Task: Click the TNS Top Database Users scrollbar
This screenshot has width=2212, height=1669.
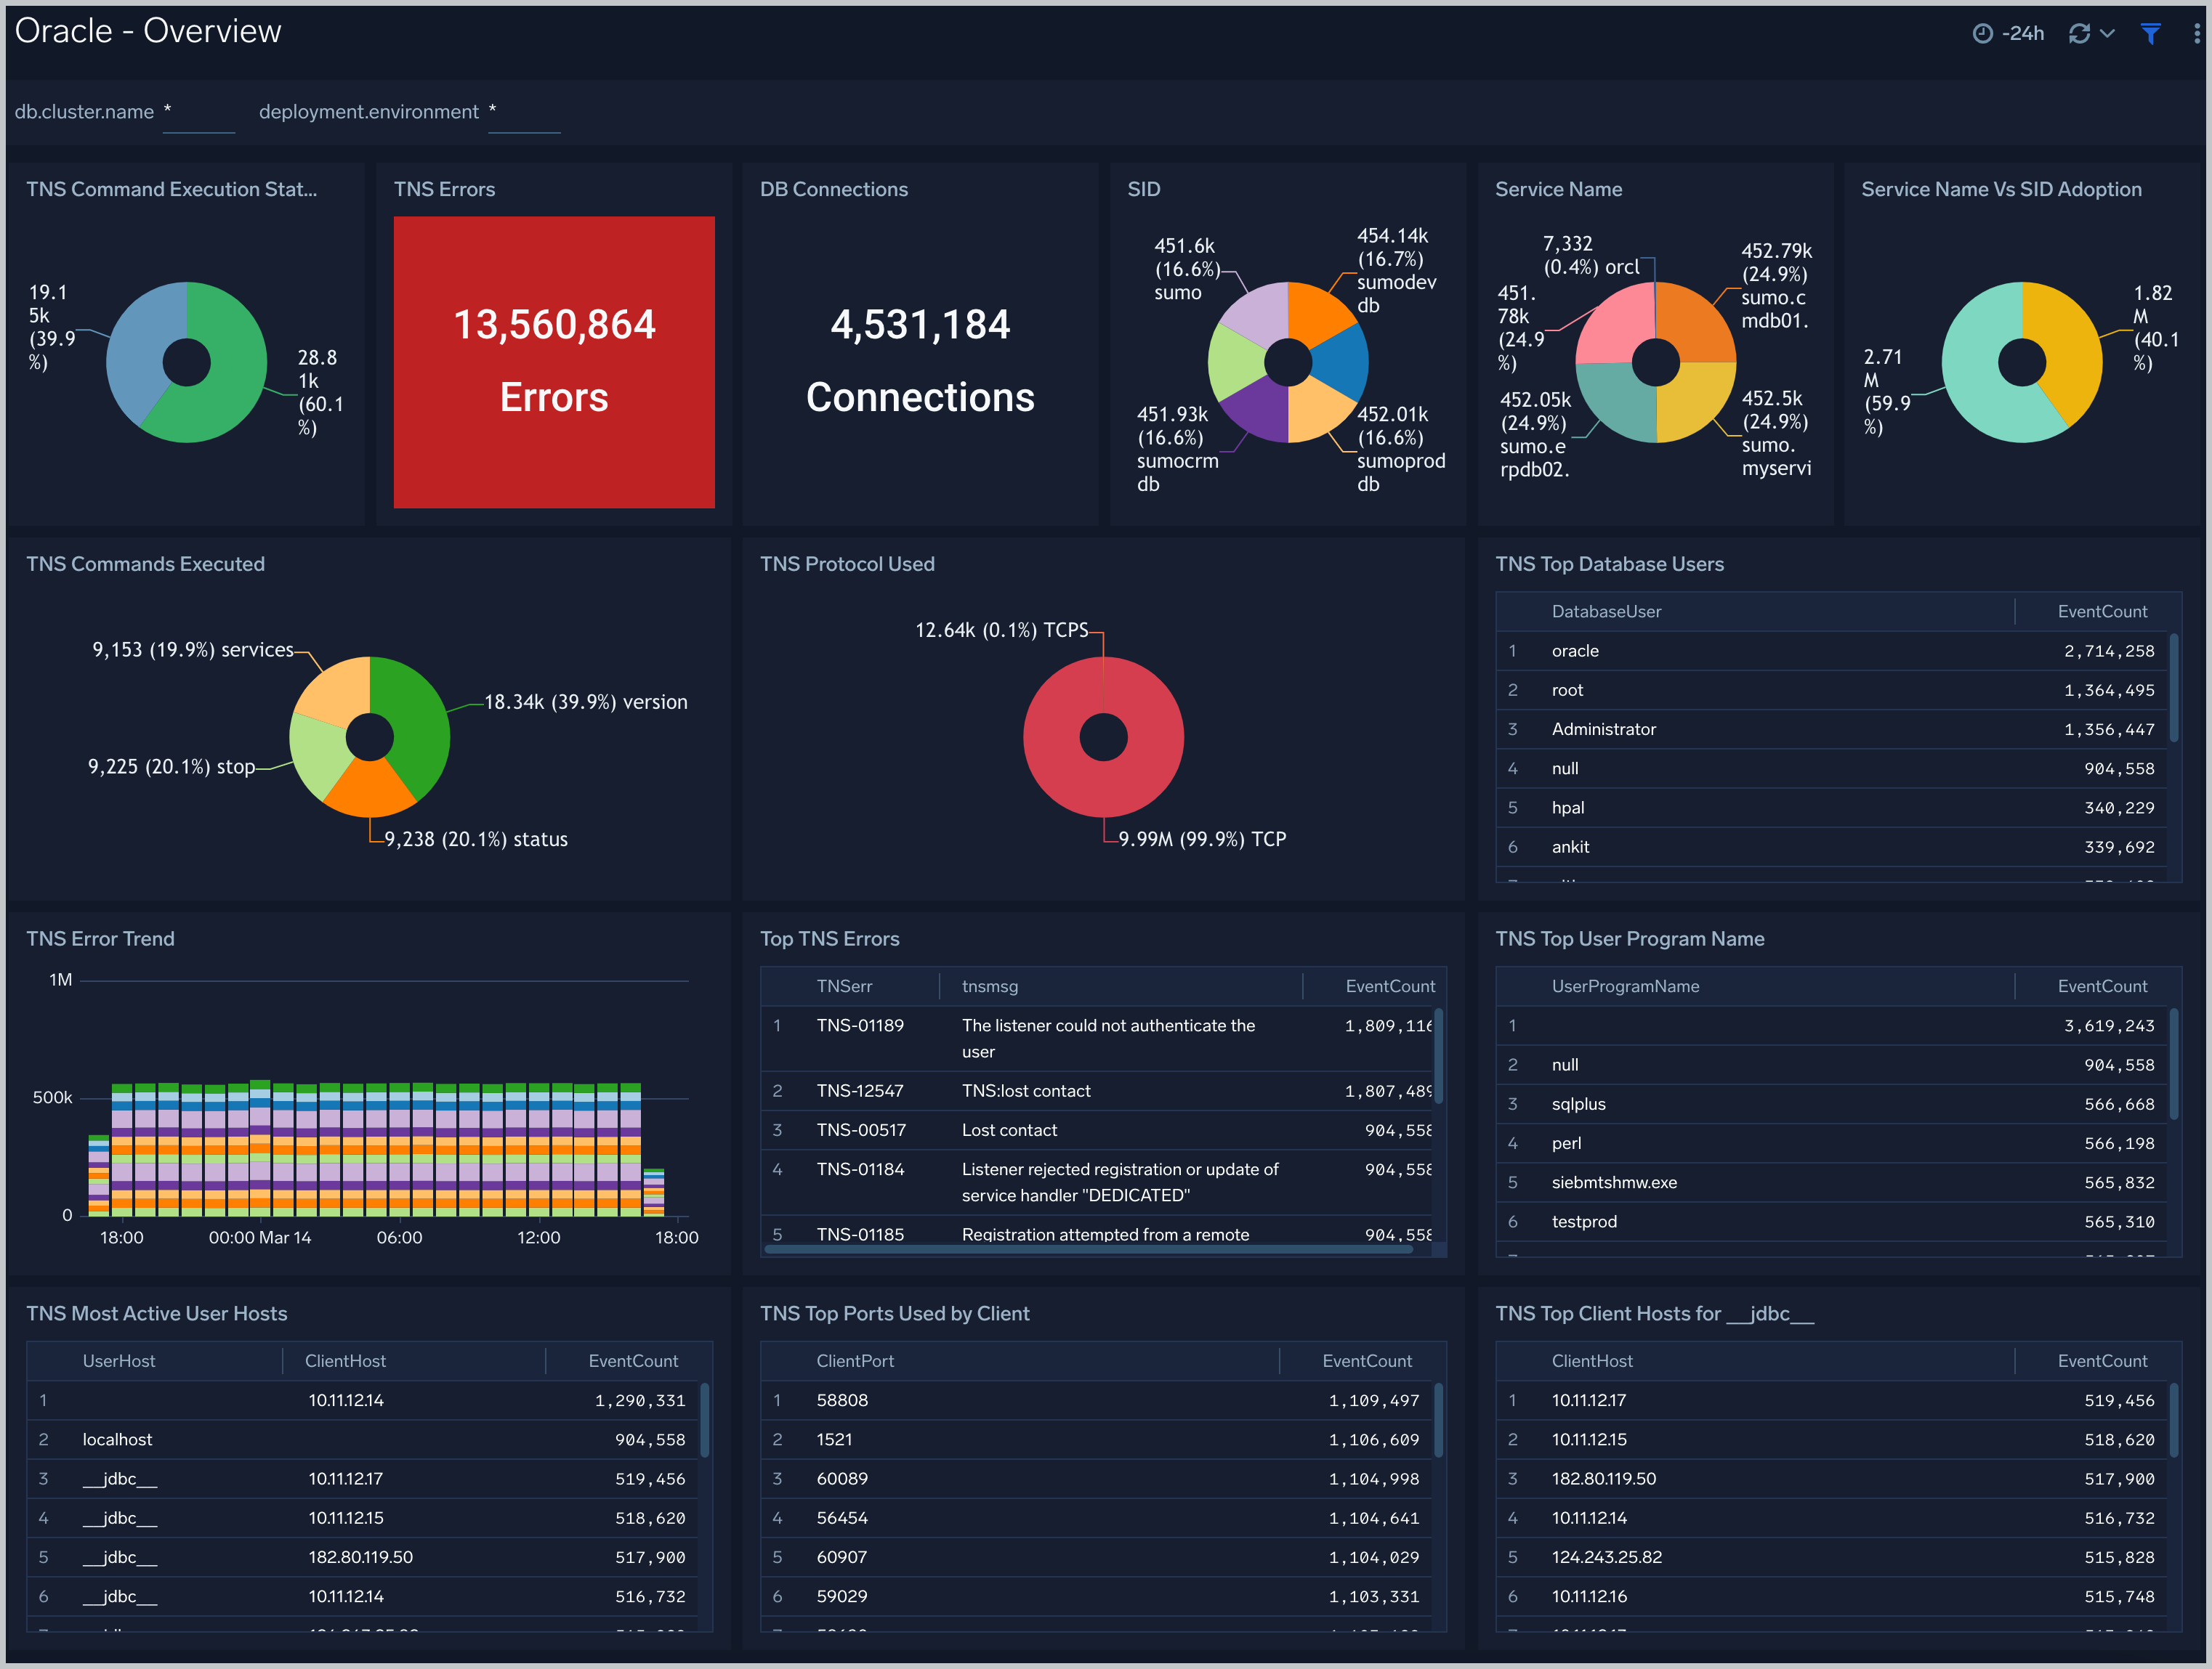Action: [2174, 688]
